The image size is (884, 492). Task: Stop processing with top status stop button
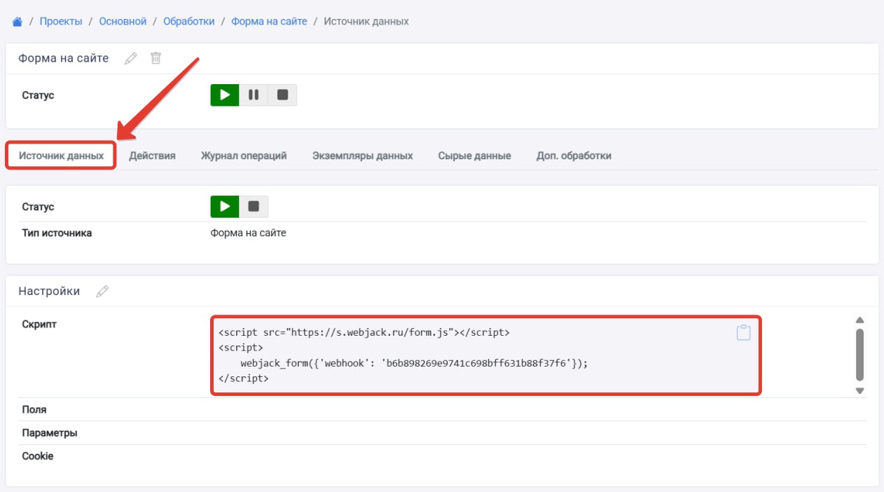click(282, 95)
